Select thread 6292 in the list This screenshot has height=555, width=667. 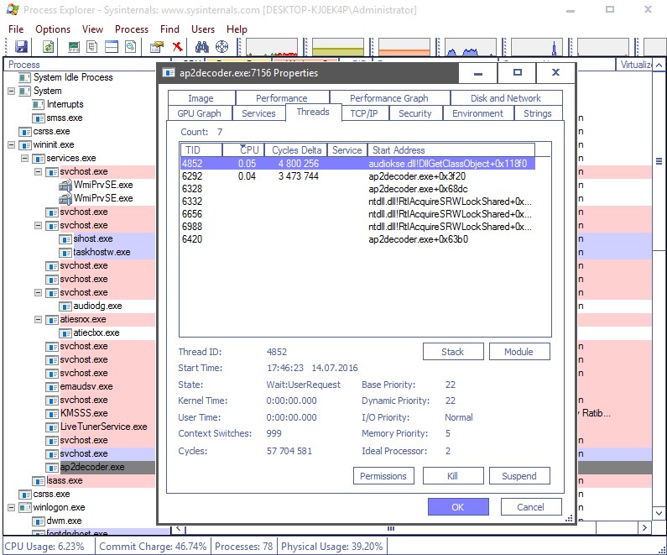tap(357, 176)
